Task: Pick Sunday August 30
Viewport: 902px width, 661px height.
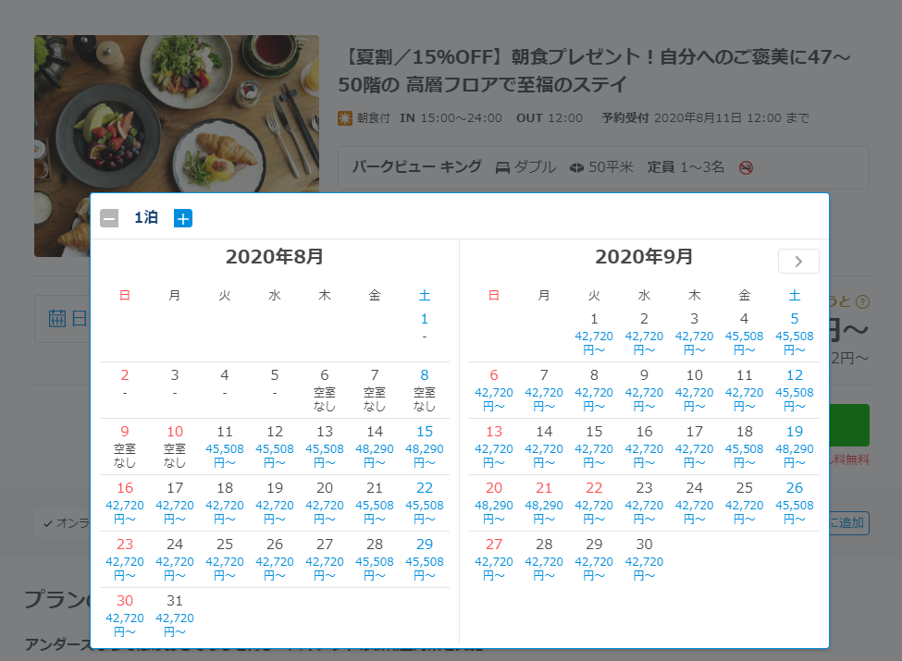Action: (125, 616)
